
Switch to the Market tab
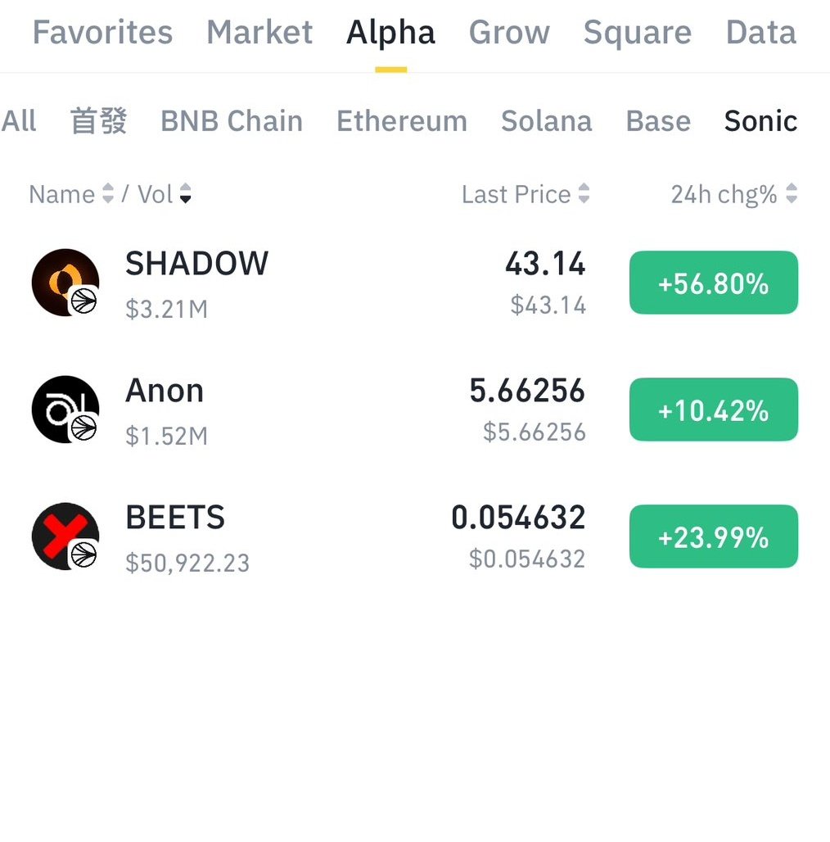(x=259, y=32)
